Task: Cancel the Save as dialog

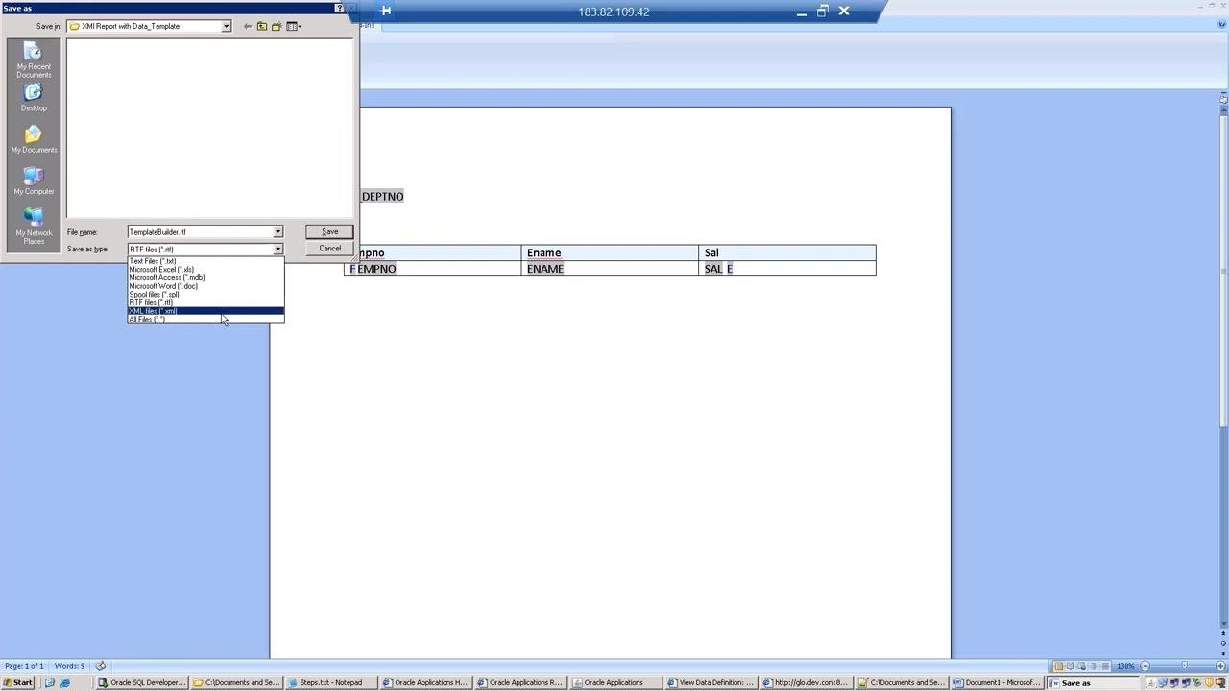Action: click(x=329, y=249)
